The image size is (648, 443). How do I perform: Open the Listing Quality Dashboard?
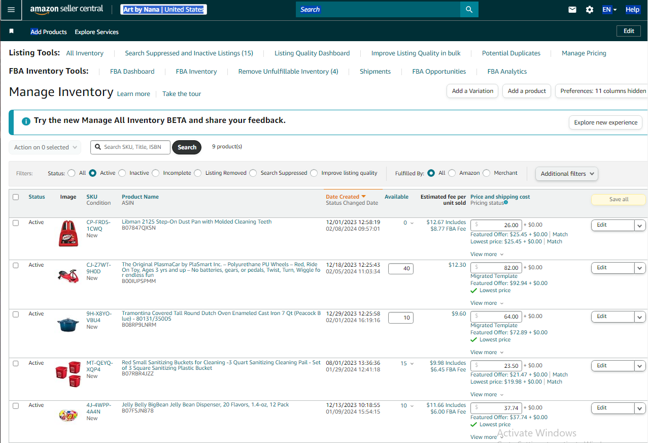(x=312, y=53)
